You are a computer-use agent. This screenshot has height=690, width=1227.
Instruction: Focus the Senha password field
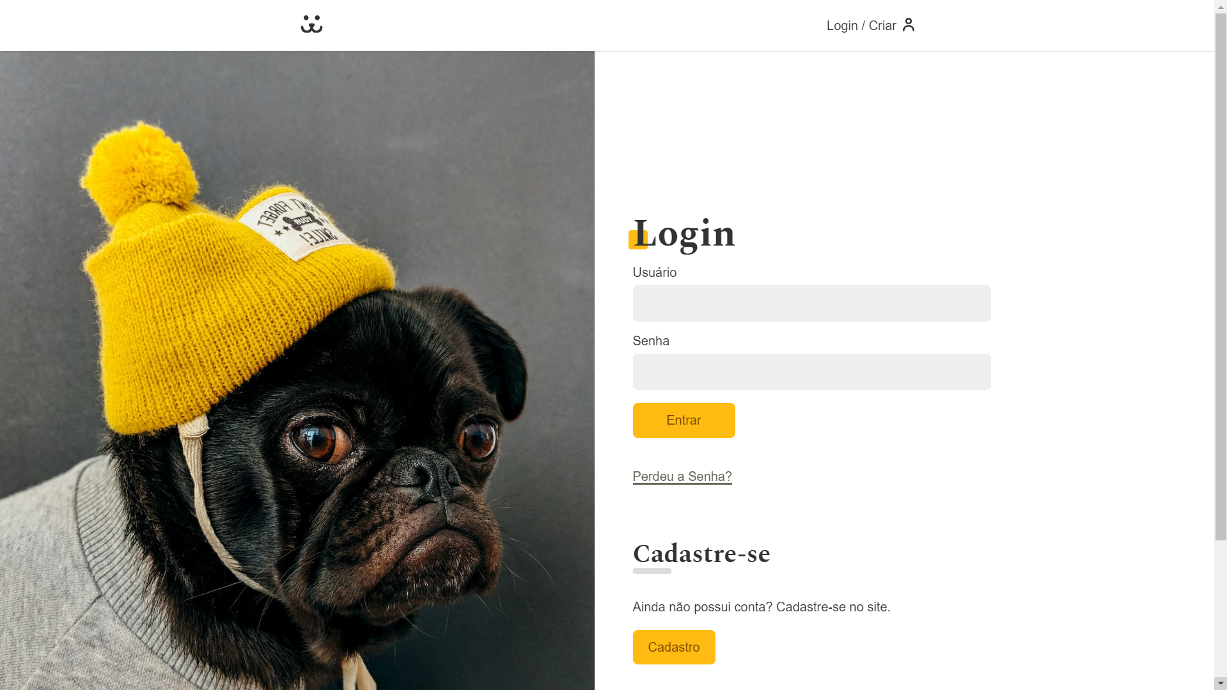[811, 372]
